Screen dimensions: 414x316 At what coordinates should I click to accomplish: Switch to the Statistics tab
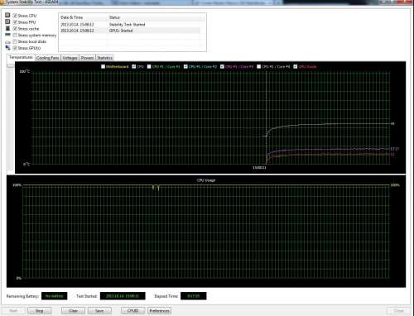104,58
